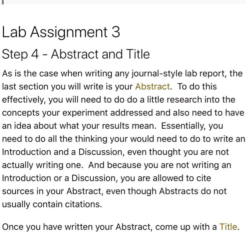Click the phrase "actually writing one"
This screenshot has height=233, width=246.
[x=43, y=165]
